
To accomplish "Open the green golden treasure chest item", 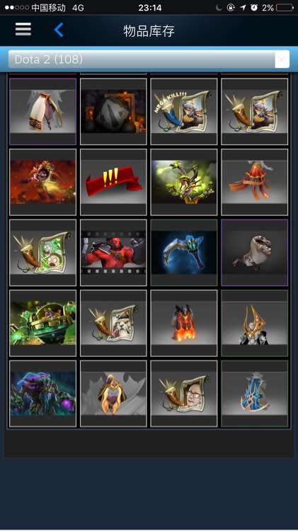I will (x=43, y=323).
